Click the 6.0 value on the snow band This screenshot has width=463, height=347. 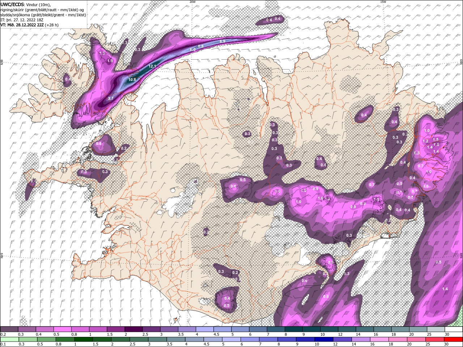click(193, 50)
